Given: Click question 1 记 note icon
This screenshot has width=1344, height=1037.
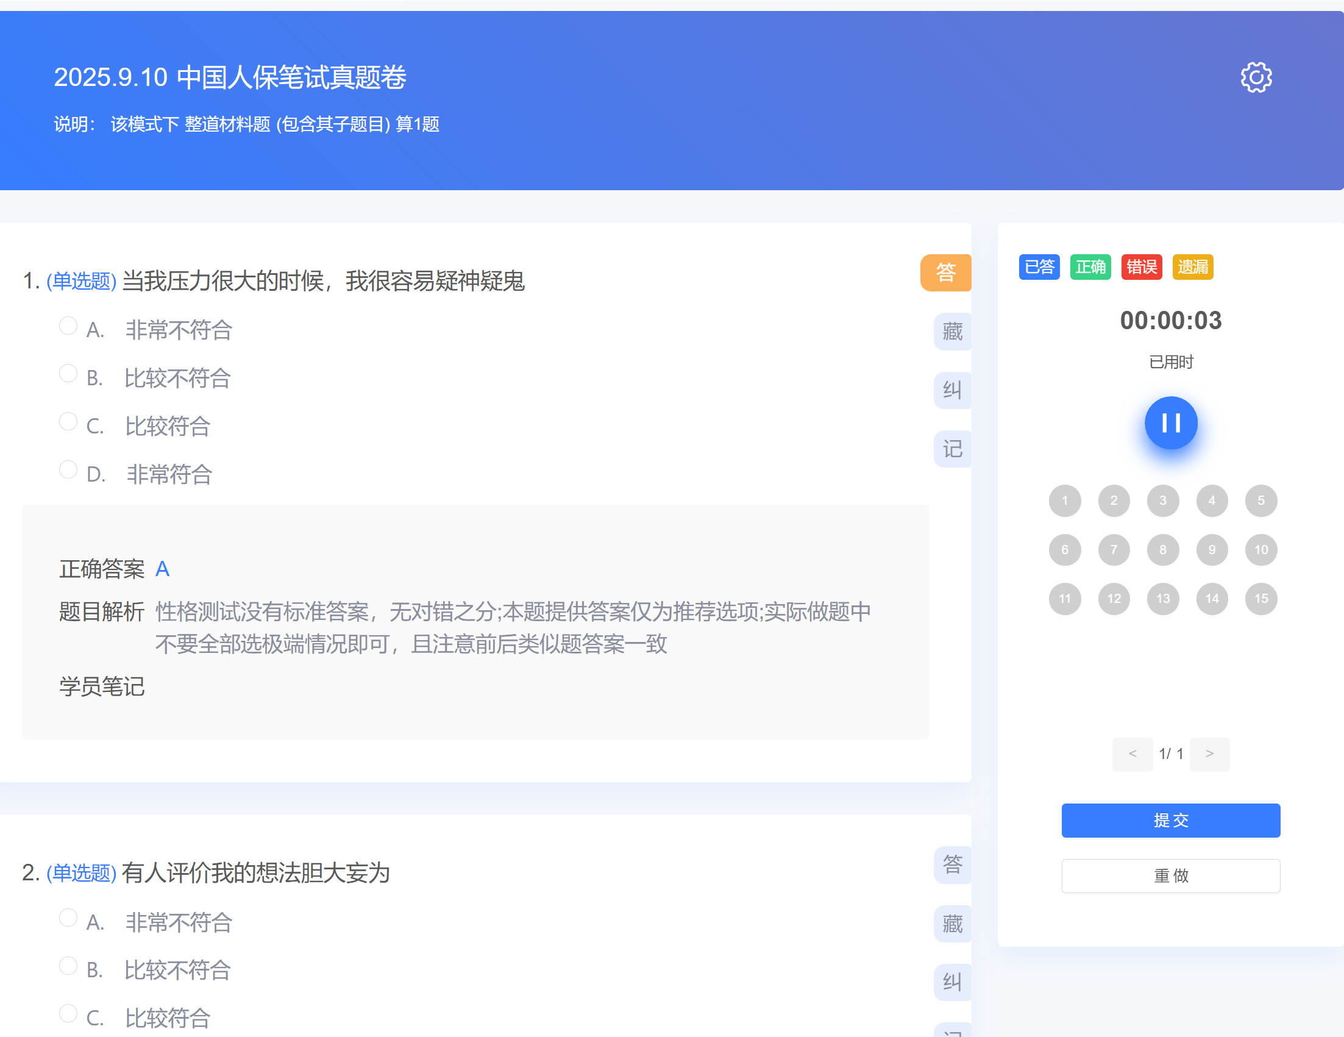Looking at the screenshot, I should [952, 449].
